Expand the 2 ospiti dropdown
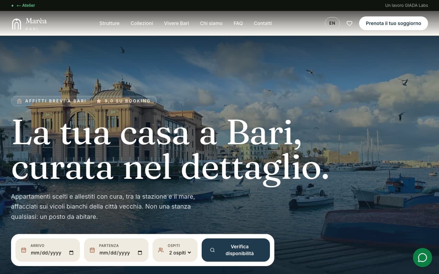This screenshot has width=439, height=274. [180, 253]
